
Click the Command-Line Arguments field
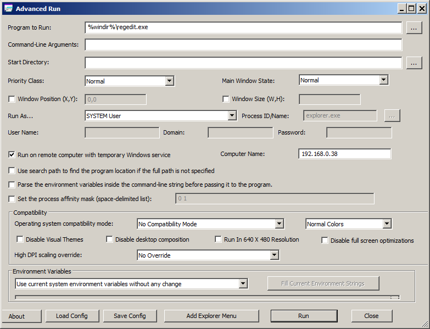[243, 45]
